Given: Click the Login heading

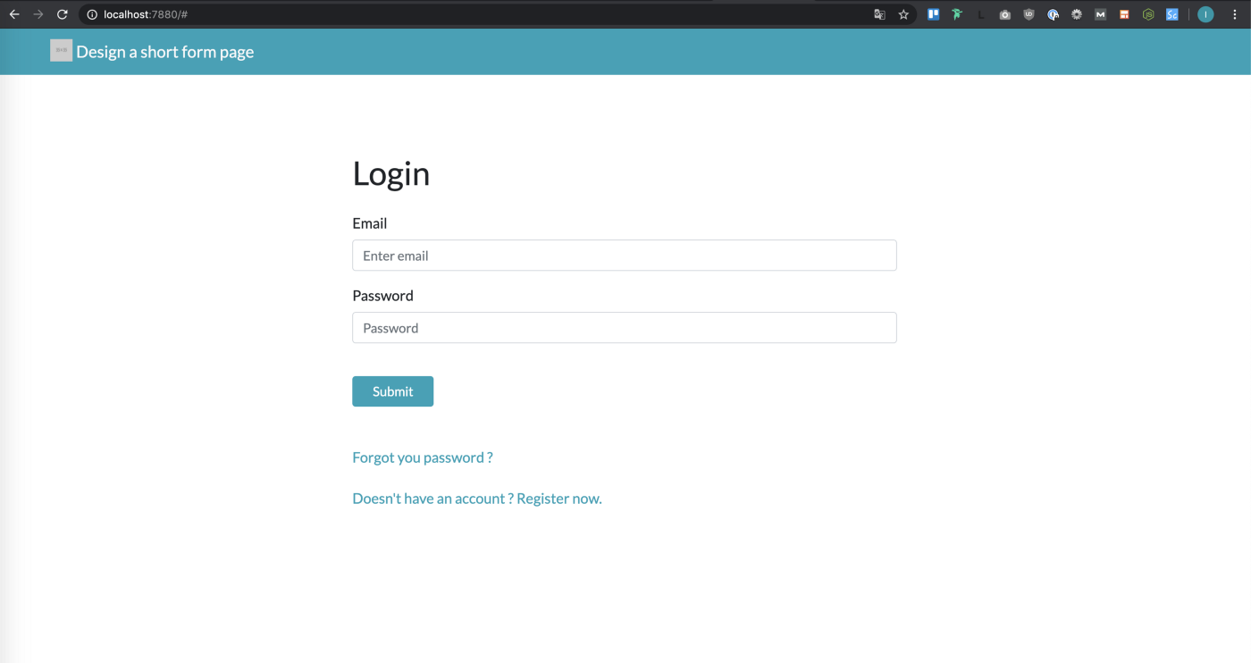Looking at the screenshot, I should coord(391,173).
